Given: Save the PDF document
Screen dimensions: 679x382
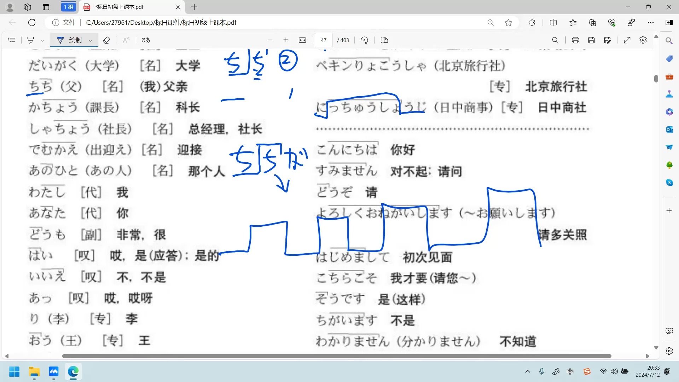Looking at the screenshot, I should coord(591,40).
